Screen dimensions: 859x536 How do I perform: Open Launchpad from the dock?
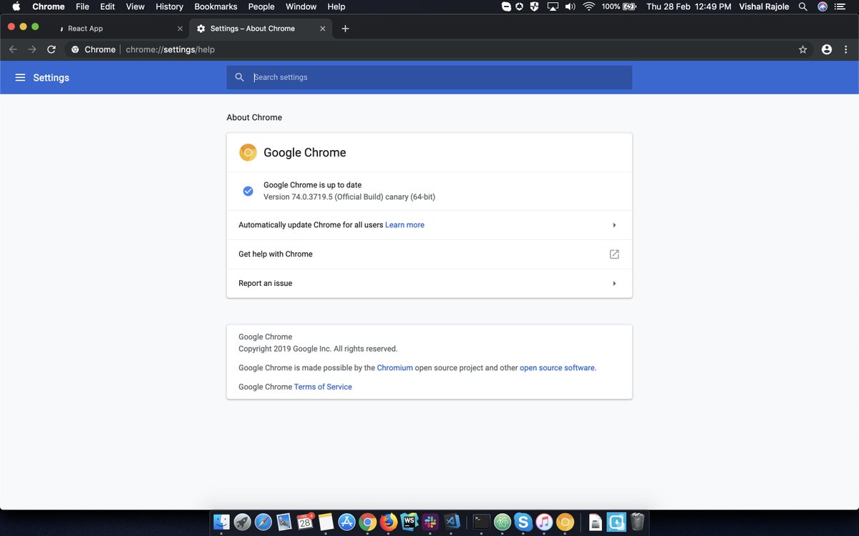(243, 522)
